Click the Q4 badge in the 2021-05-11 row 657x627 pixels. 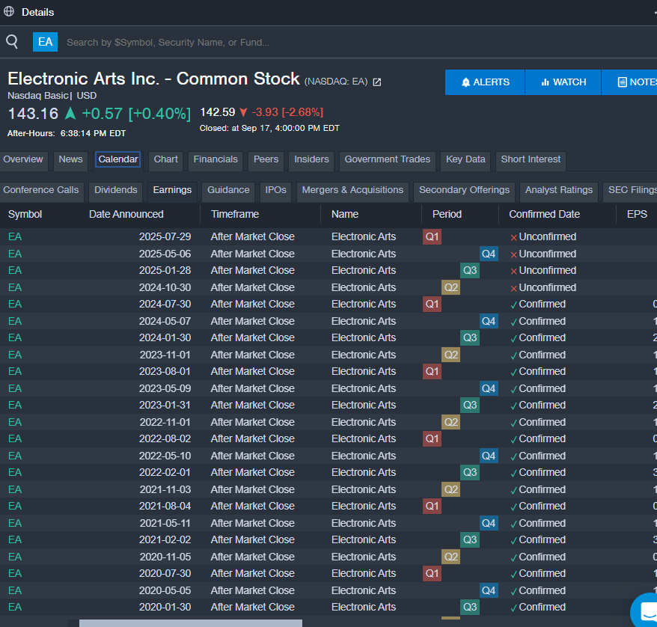pyautogui.click(x=489, y=523)
